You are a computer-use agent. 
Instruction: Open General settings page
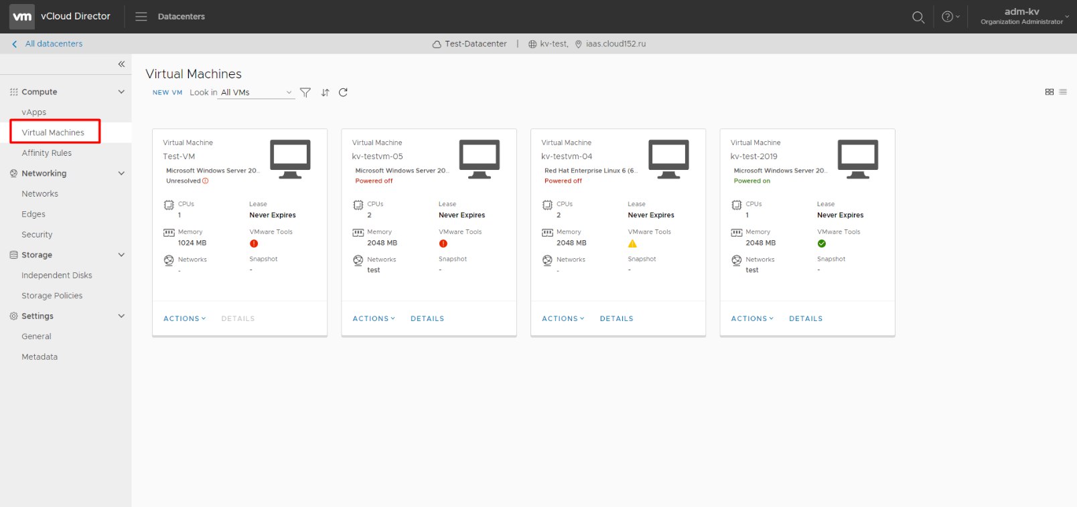point(36,336)
